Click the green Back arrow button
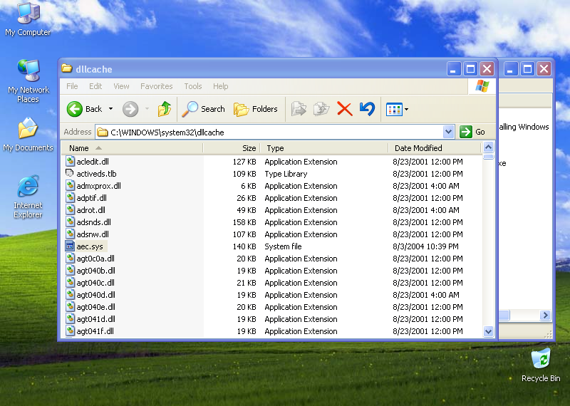570x406 pixels. tap(75, 109)
